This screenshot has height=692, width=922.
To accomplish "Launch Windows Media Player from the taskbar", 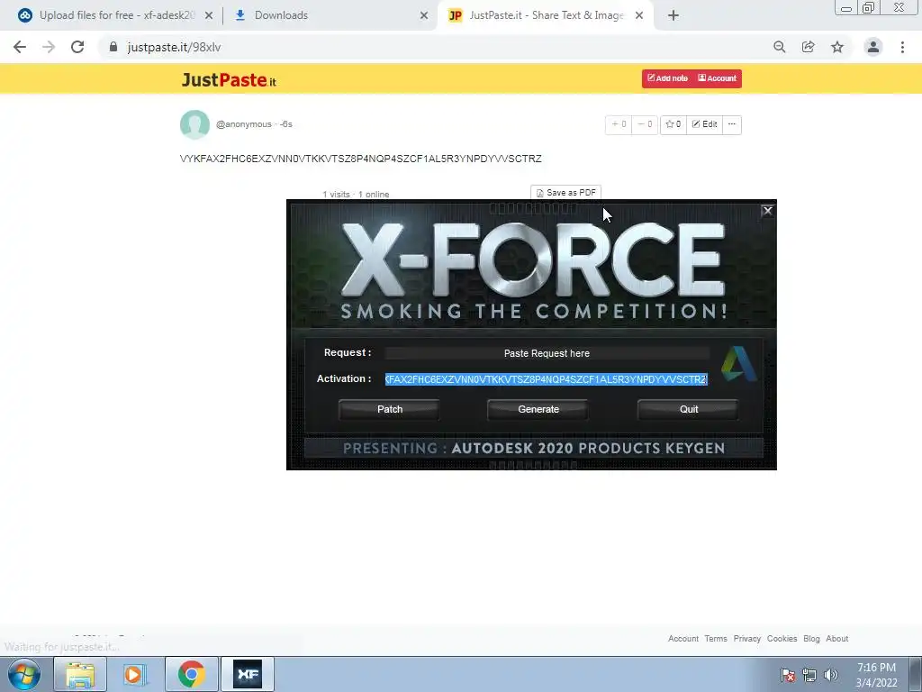I will coord(135,674).
